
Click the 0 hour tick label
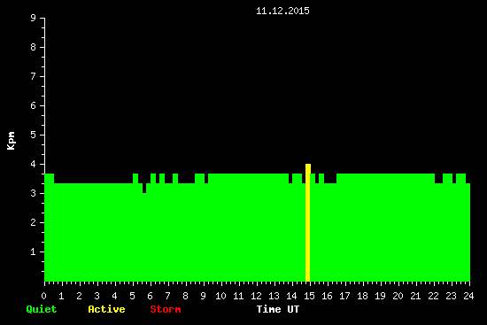tap(43, 296)
